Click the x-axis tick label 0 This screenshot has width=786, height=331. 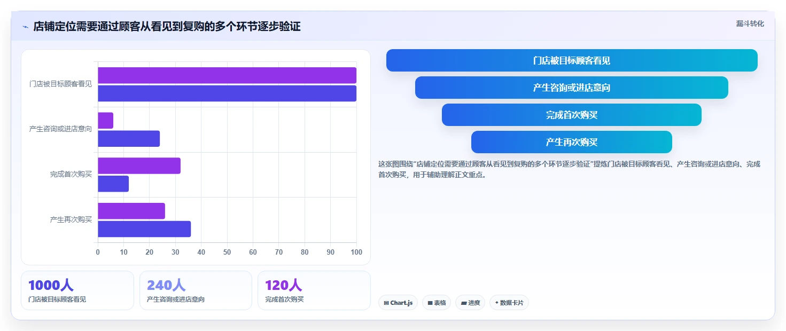point(98,252)
